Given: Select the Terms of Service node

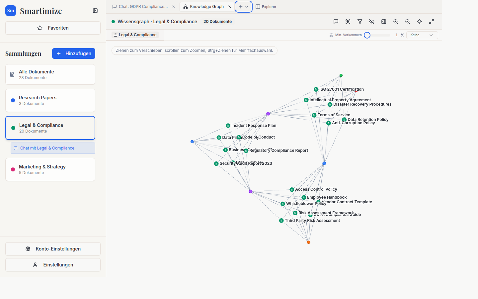Looking at the screenshot, I should point(314,115).
